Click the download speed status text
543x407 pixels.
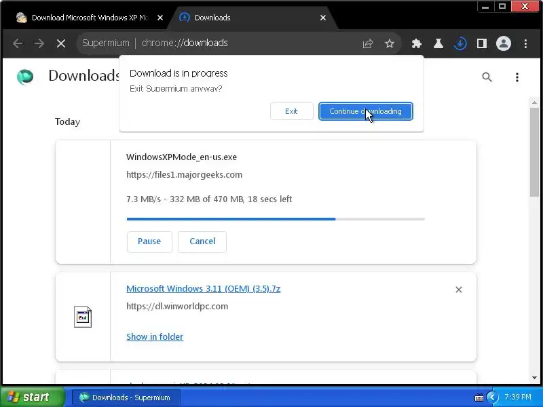click(209, 199)
